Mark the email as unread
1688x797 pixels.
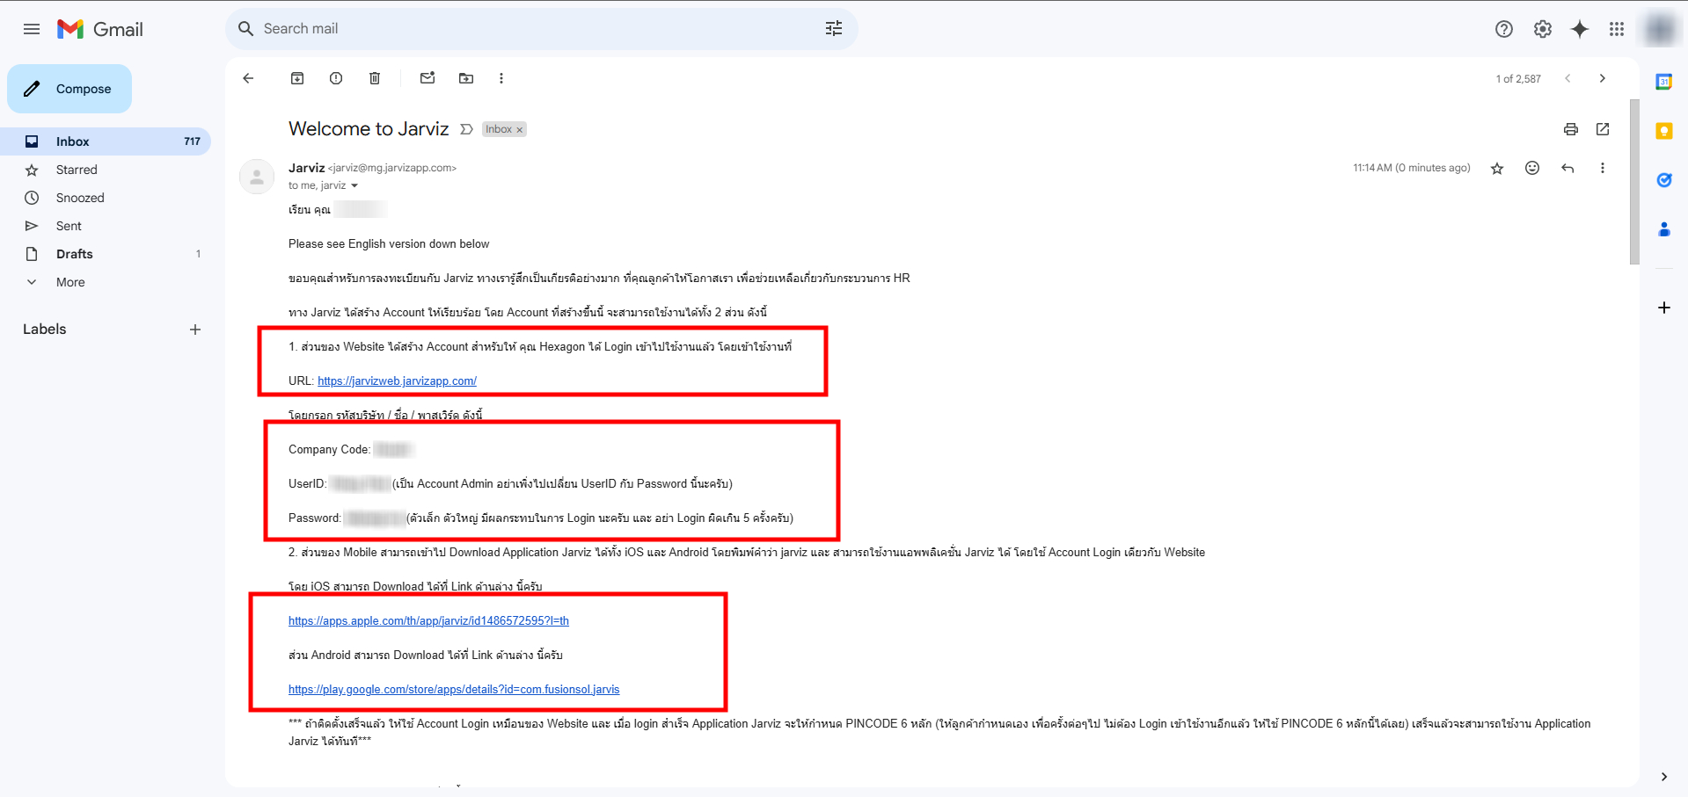427,78
